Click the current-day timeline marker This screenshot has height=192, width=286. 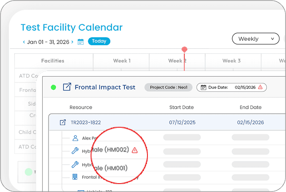(184, 49)
